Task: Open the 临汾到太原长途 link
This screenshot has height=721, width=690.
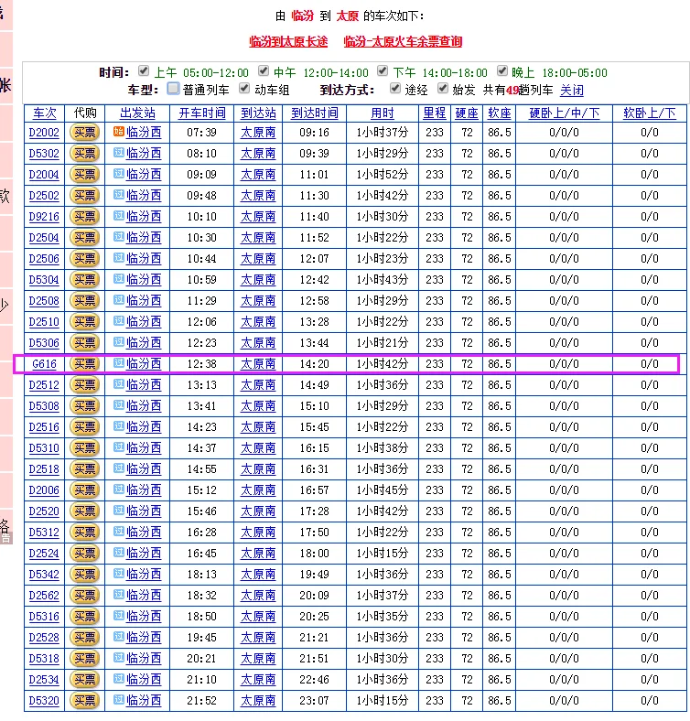Action: click(288, 41)
